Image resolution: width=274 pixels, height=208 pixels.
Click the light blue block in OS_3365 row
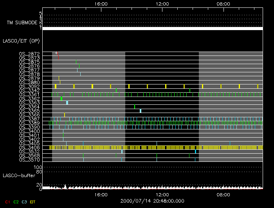(140, 111)
